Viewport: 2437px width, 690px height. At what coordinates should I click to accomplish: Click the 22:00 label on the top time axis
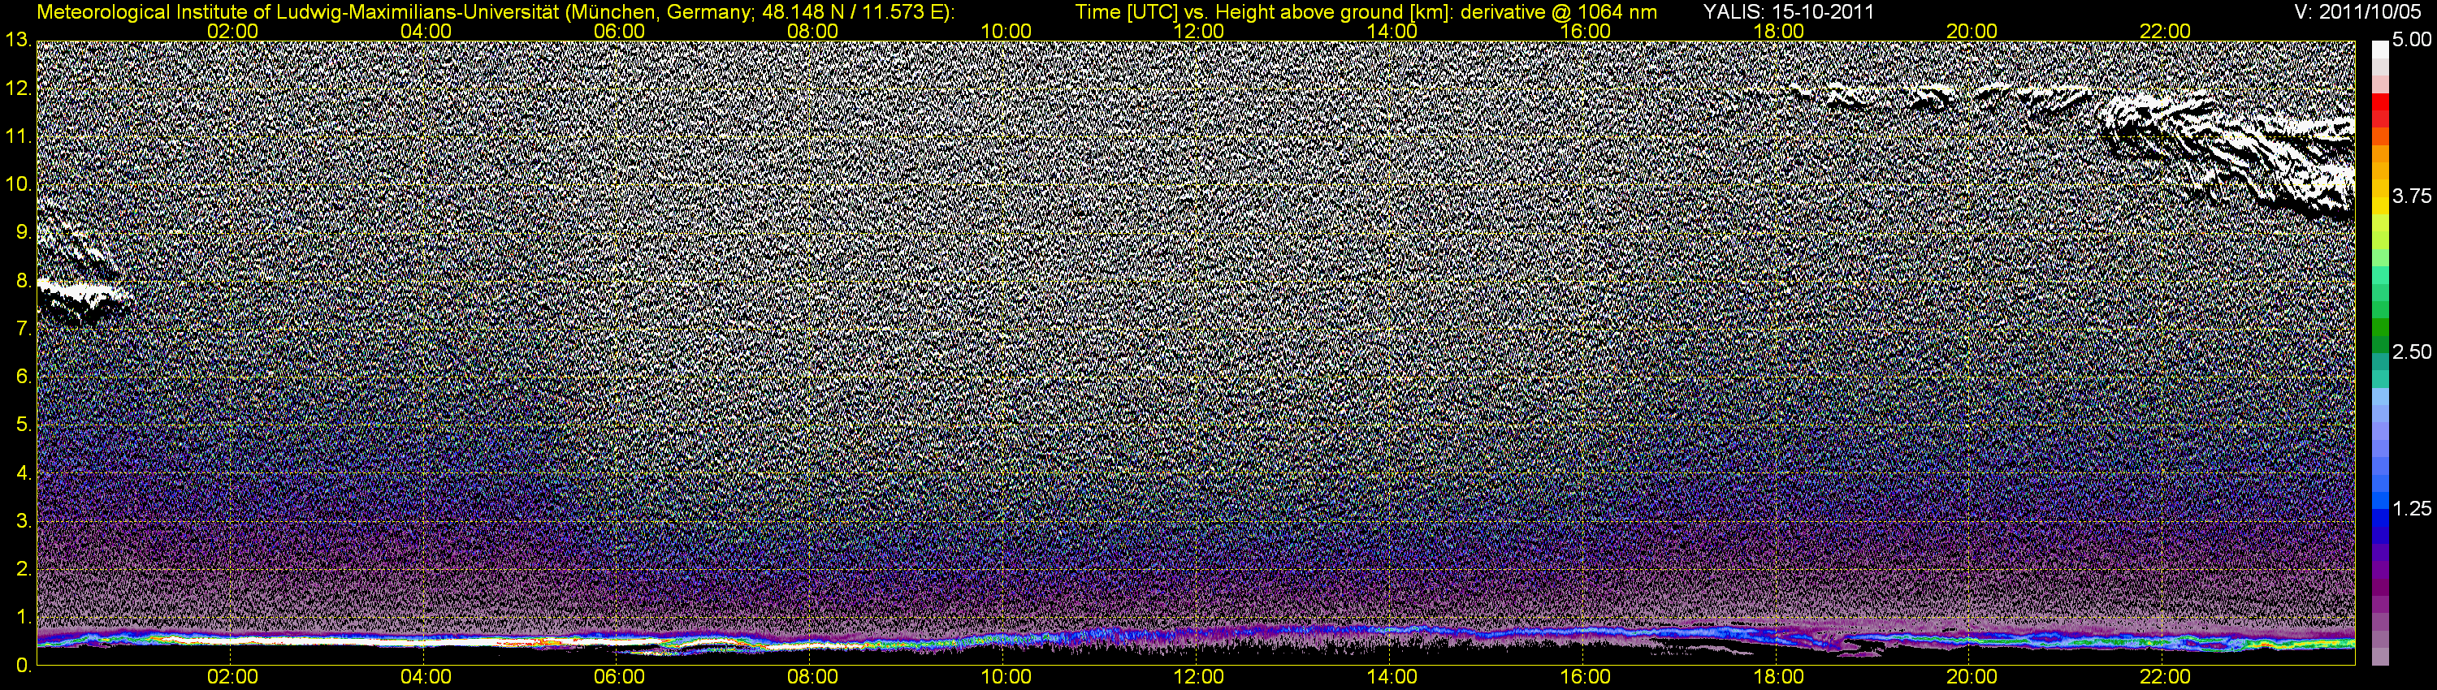click(2165, 31)
